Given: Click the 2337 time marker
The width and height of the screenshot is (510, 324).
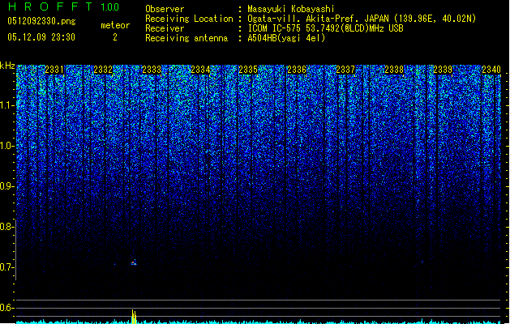Looking at the screenshot, I should (345, 70).
